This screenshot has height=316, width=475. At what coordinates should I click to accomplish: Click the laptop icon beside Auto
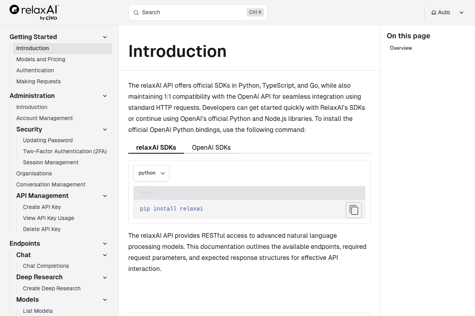click(434, 13)
